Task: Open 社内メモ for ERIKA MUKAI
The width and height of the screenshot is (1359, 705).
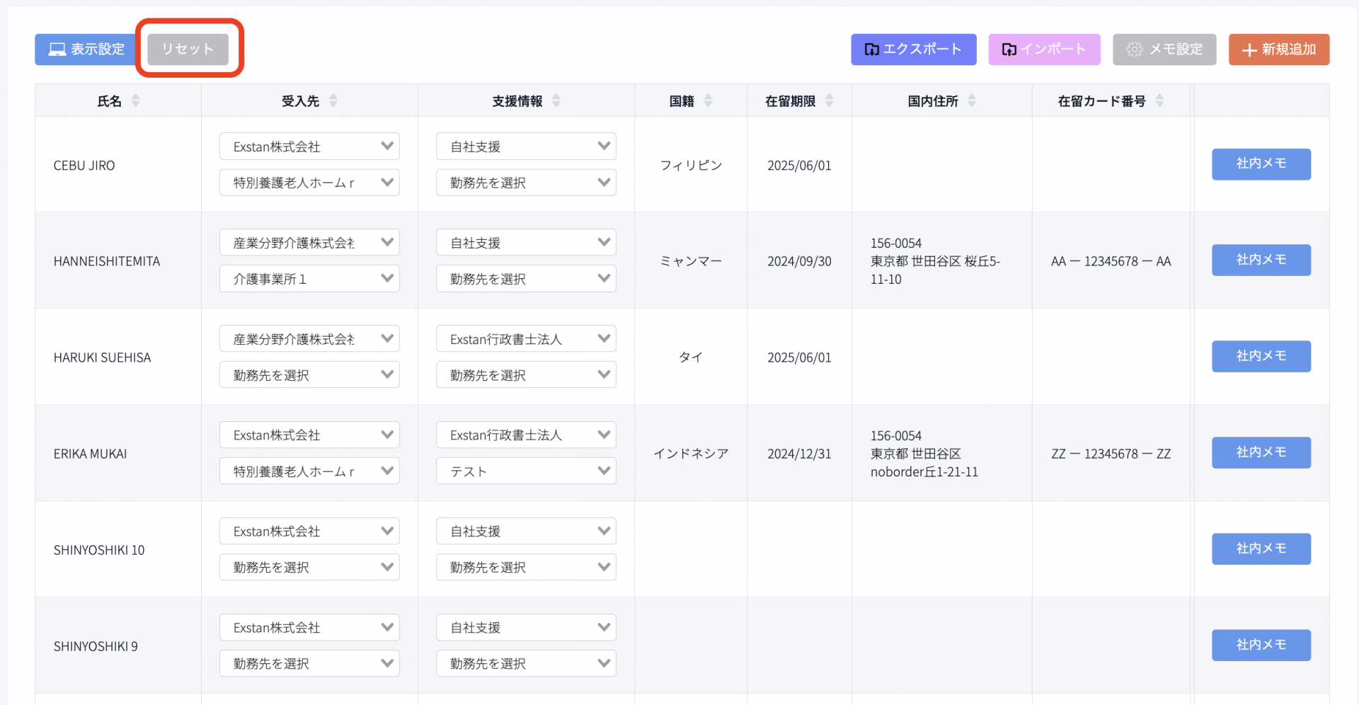Action: tap(1261, 452)
